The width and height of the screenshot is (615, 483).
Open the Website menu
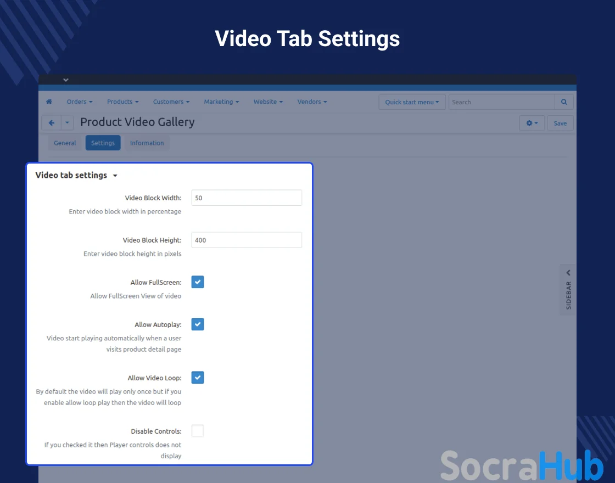[268, 102]
